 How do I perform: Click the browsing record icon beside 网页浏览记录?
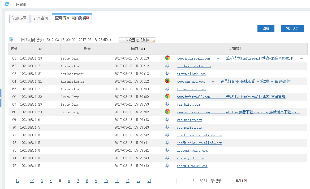click(x=11, y=39)
